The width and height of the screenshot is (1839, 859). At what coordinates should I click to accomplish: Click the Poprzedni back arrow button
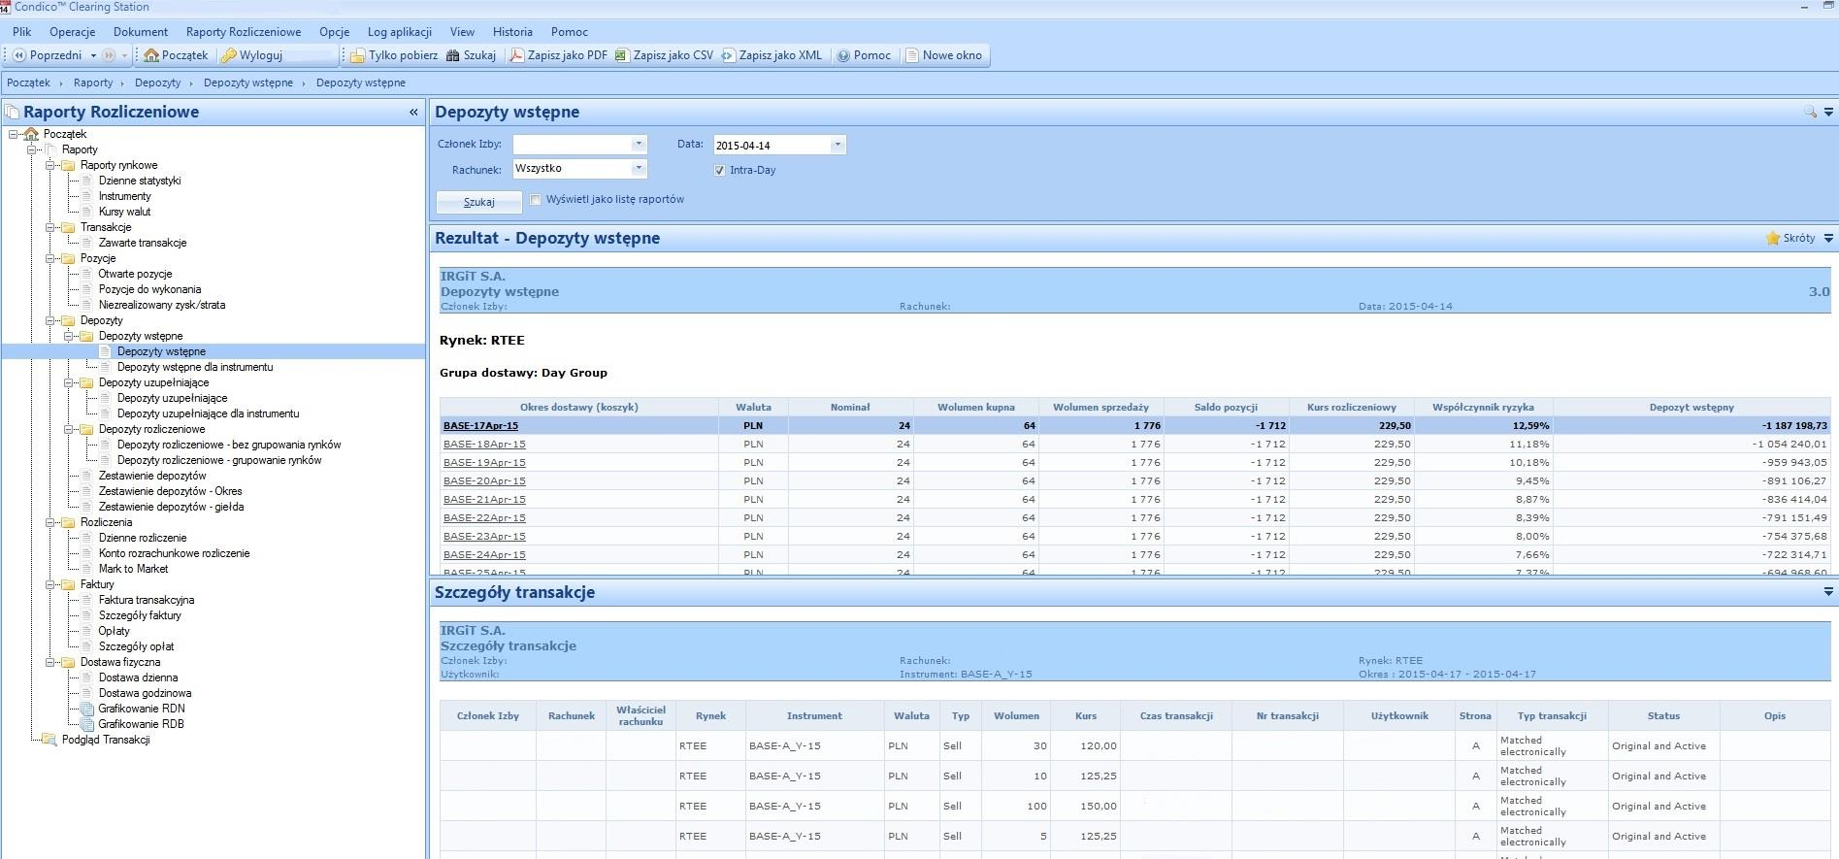click(x=47, y=55)
